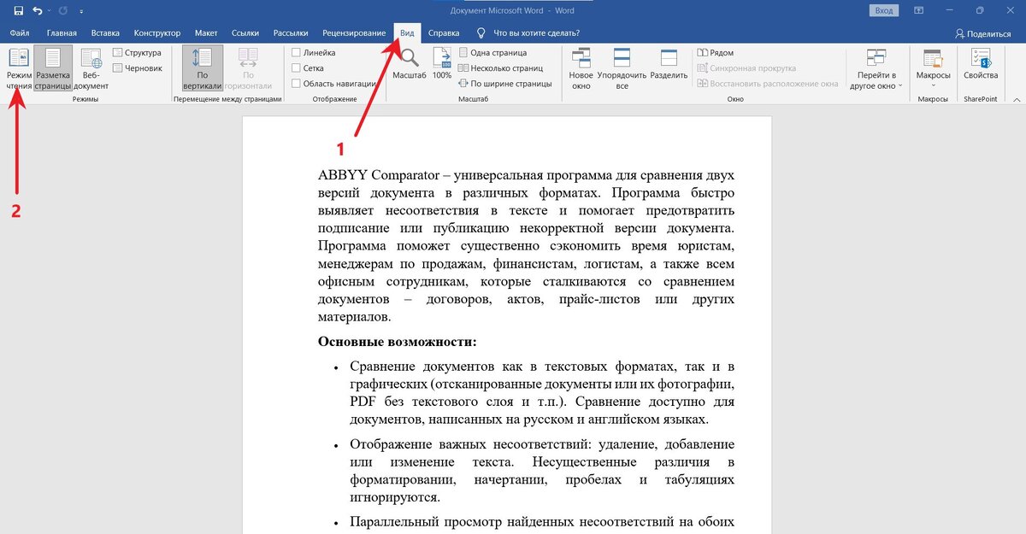
Task: Save the document from quick access toolbar
Action: [18, 10]
